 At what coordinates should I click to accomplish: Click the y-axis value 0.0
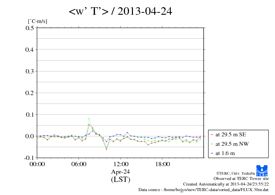pyautogui.click(x=30, y=136)
